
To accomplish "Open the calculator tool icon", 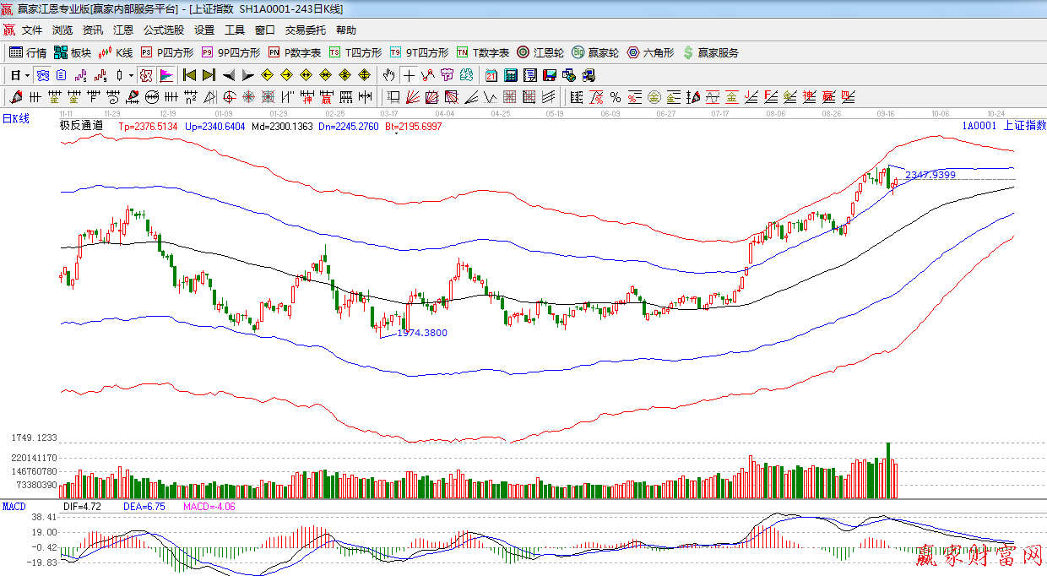I will [510, 75].
